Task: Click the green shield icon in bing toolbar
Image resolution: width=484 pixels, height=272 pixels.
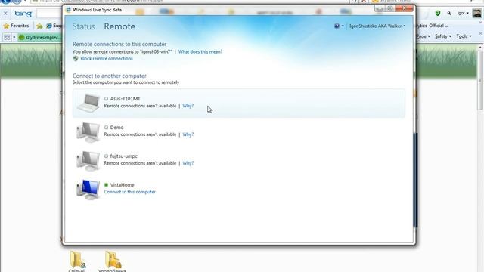Action: [x=437, y=14]
